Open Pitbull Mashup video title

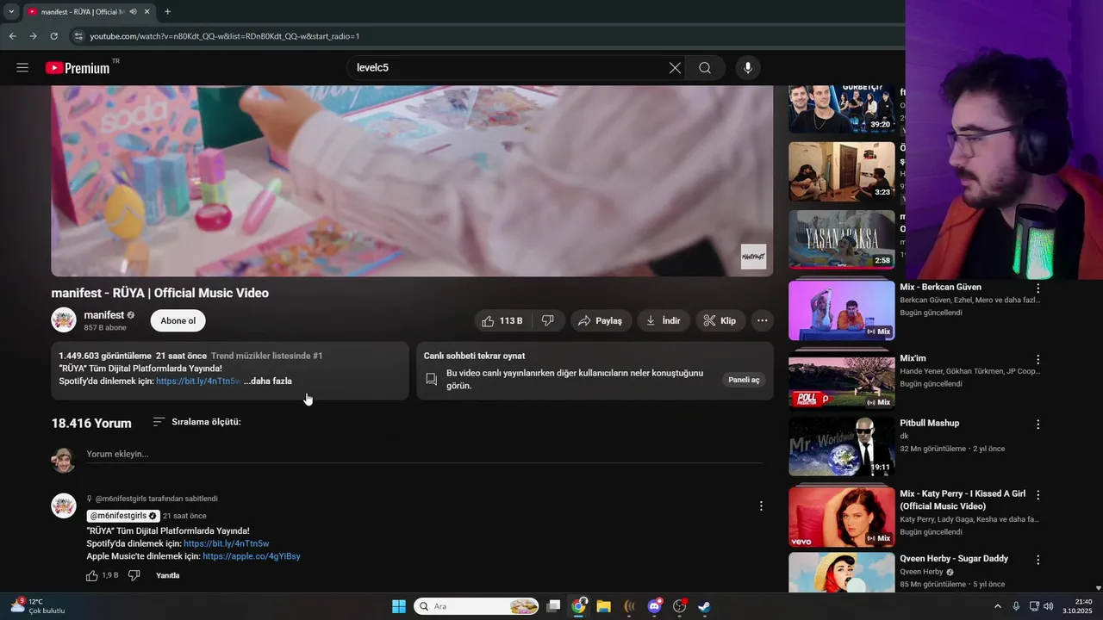[930, 424]
